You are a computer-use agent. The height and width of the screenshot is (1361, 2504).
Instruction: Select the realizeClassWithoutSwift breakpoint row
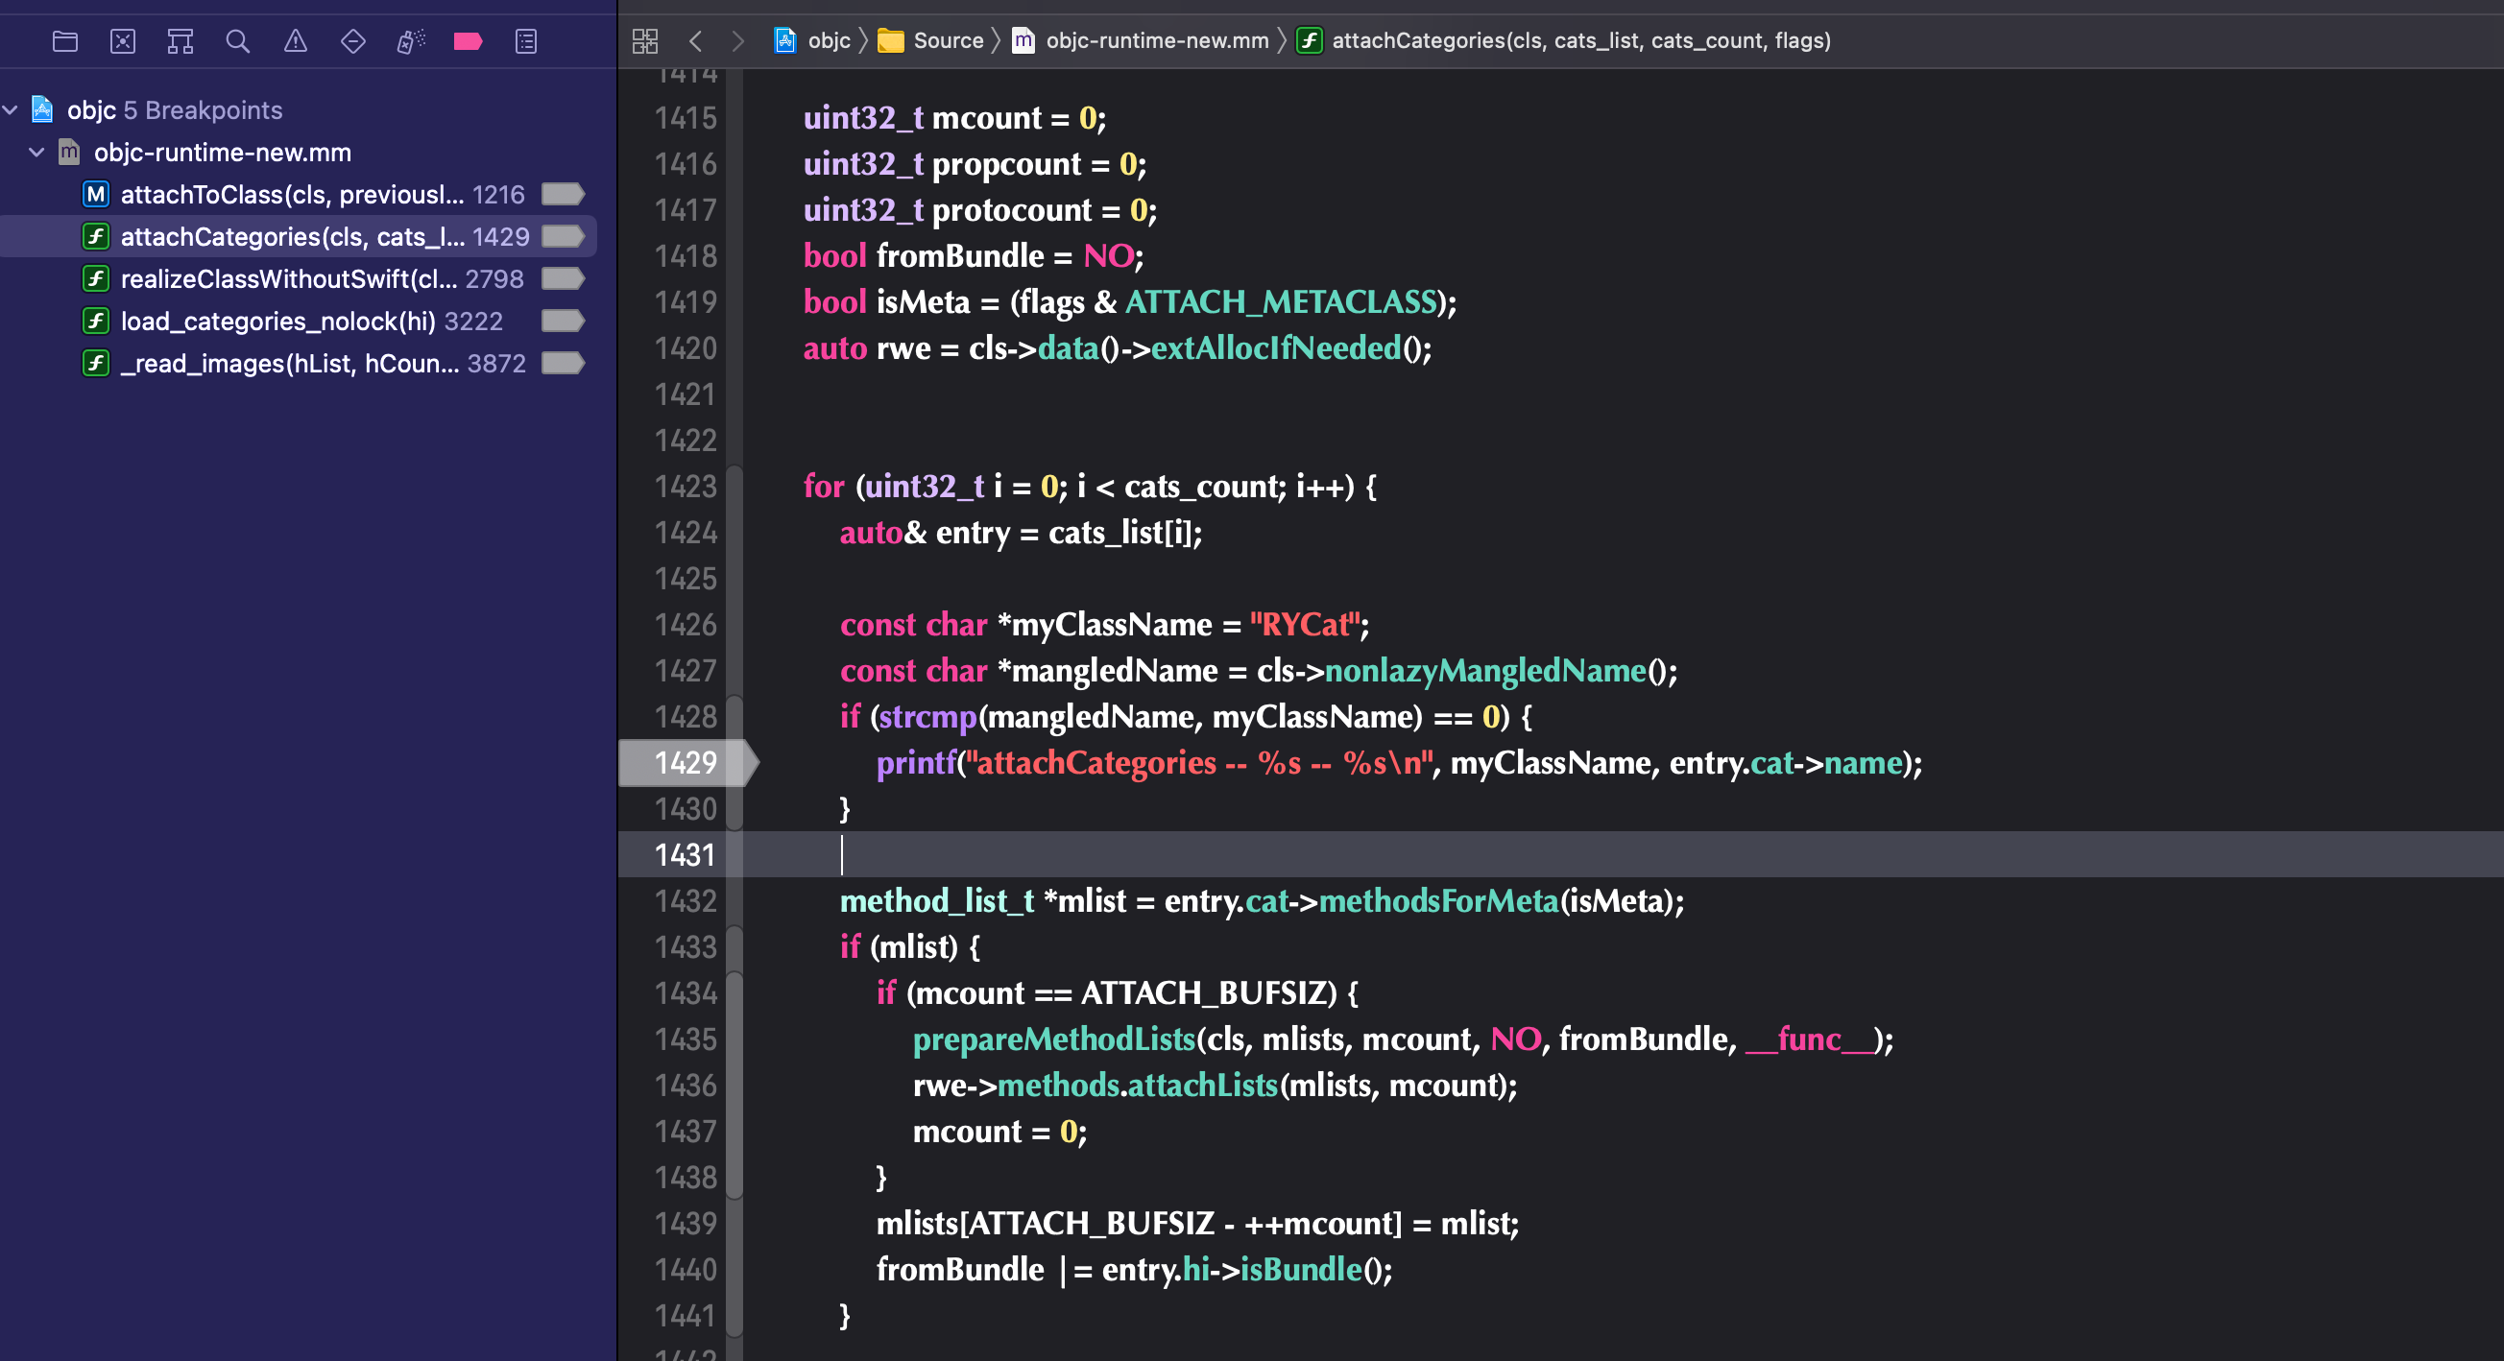299,278
